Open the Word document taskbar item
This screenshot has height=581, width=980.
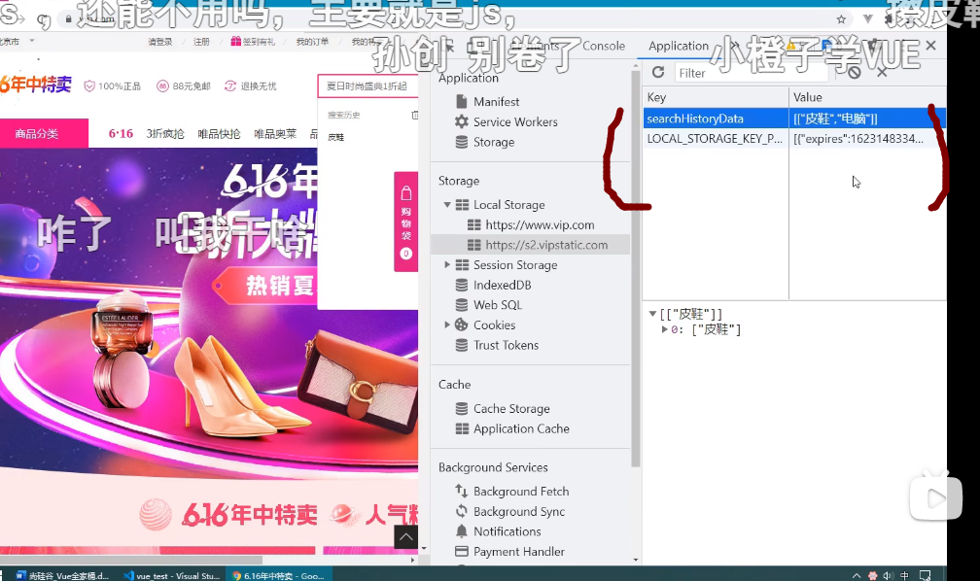pos(61,575)
